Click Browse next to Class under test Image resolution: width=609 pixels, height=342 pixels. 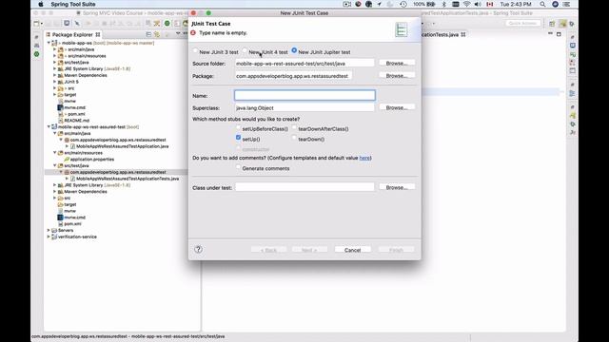[x=397, y=187]
